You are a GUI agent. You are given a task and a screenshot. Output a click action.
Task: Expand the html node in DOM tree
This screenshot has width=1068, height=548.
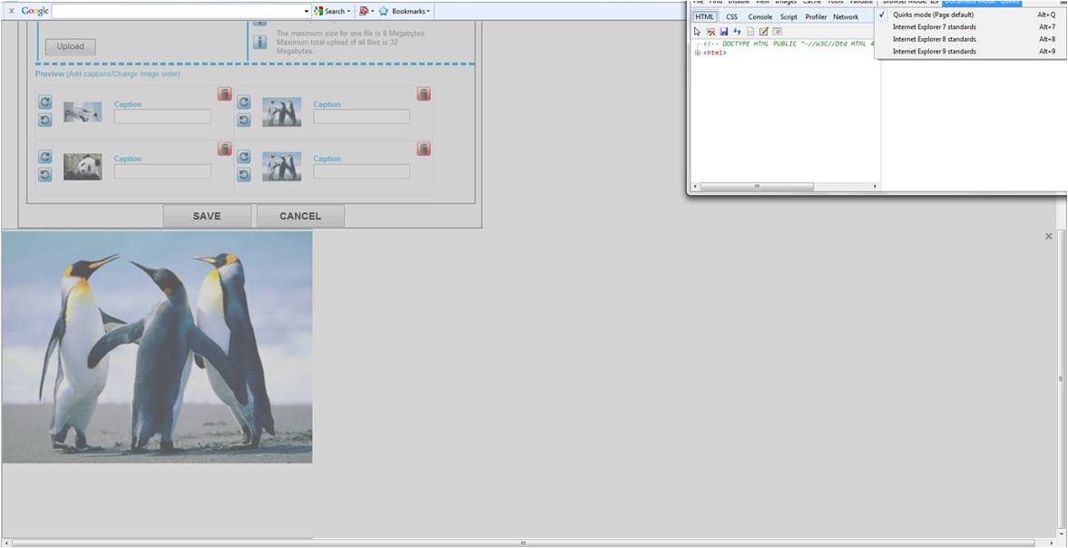pyautogui.click(x=698, y=53)
